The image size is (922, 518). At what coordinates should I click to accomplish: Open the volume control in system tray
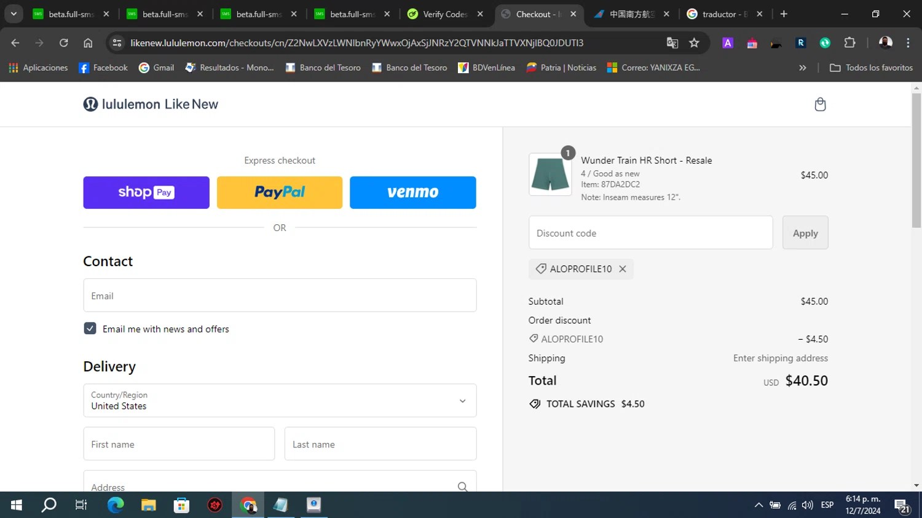tap(808, 505)
